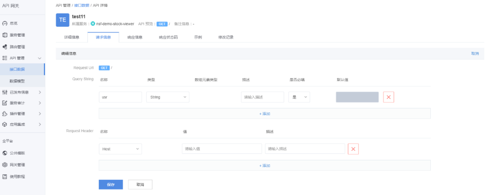Click the Request Header value input field

click(222, 149)
